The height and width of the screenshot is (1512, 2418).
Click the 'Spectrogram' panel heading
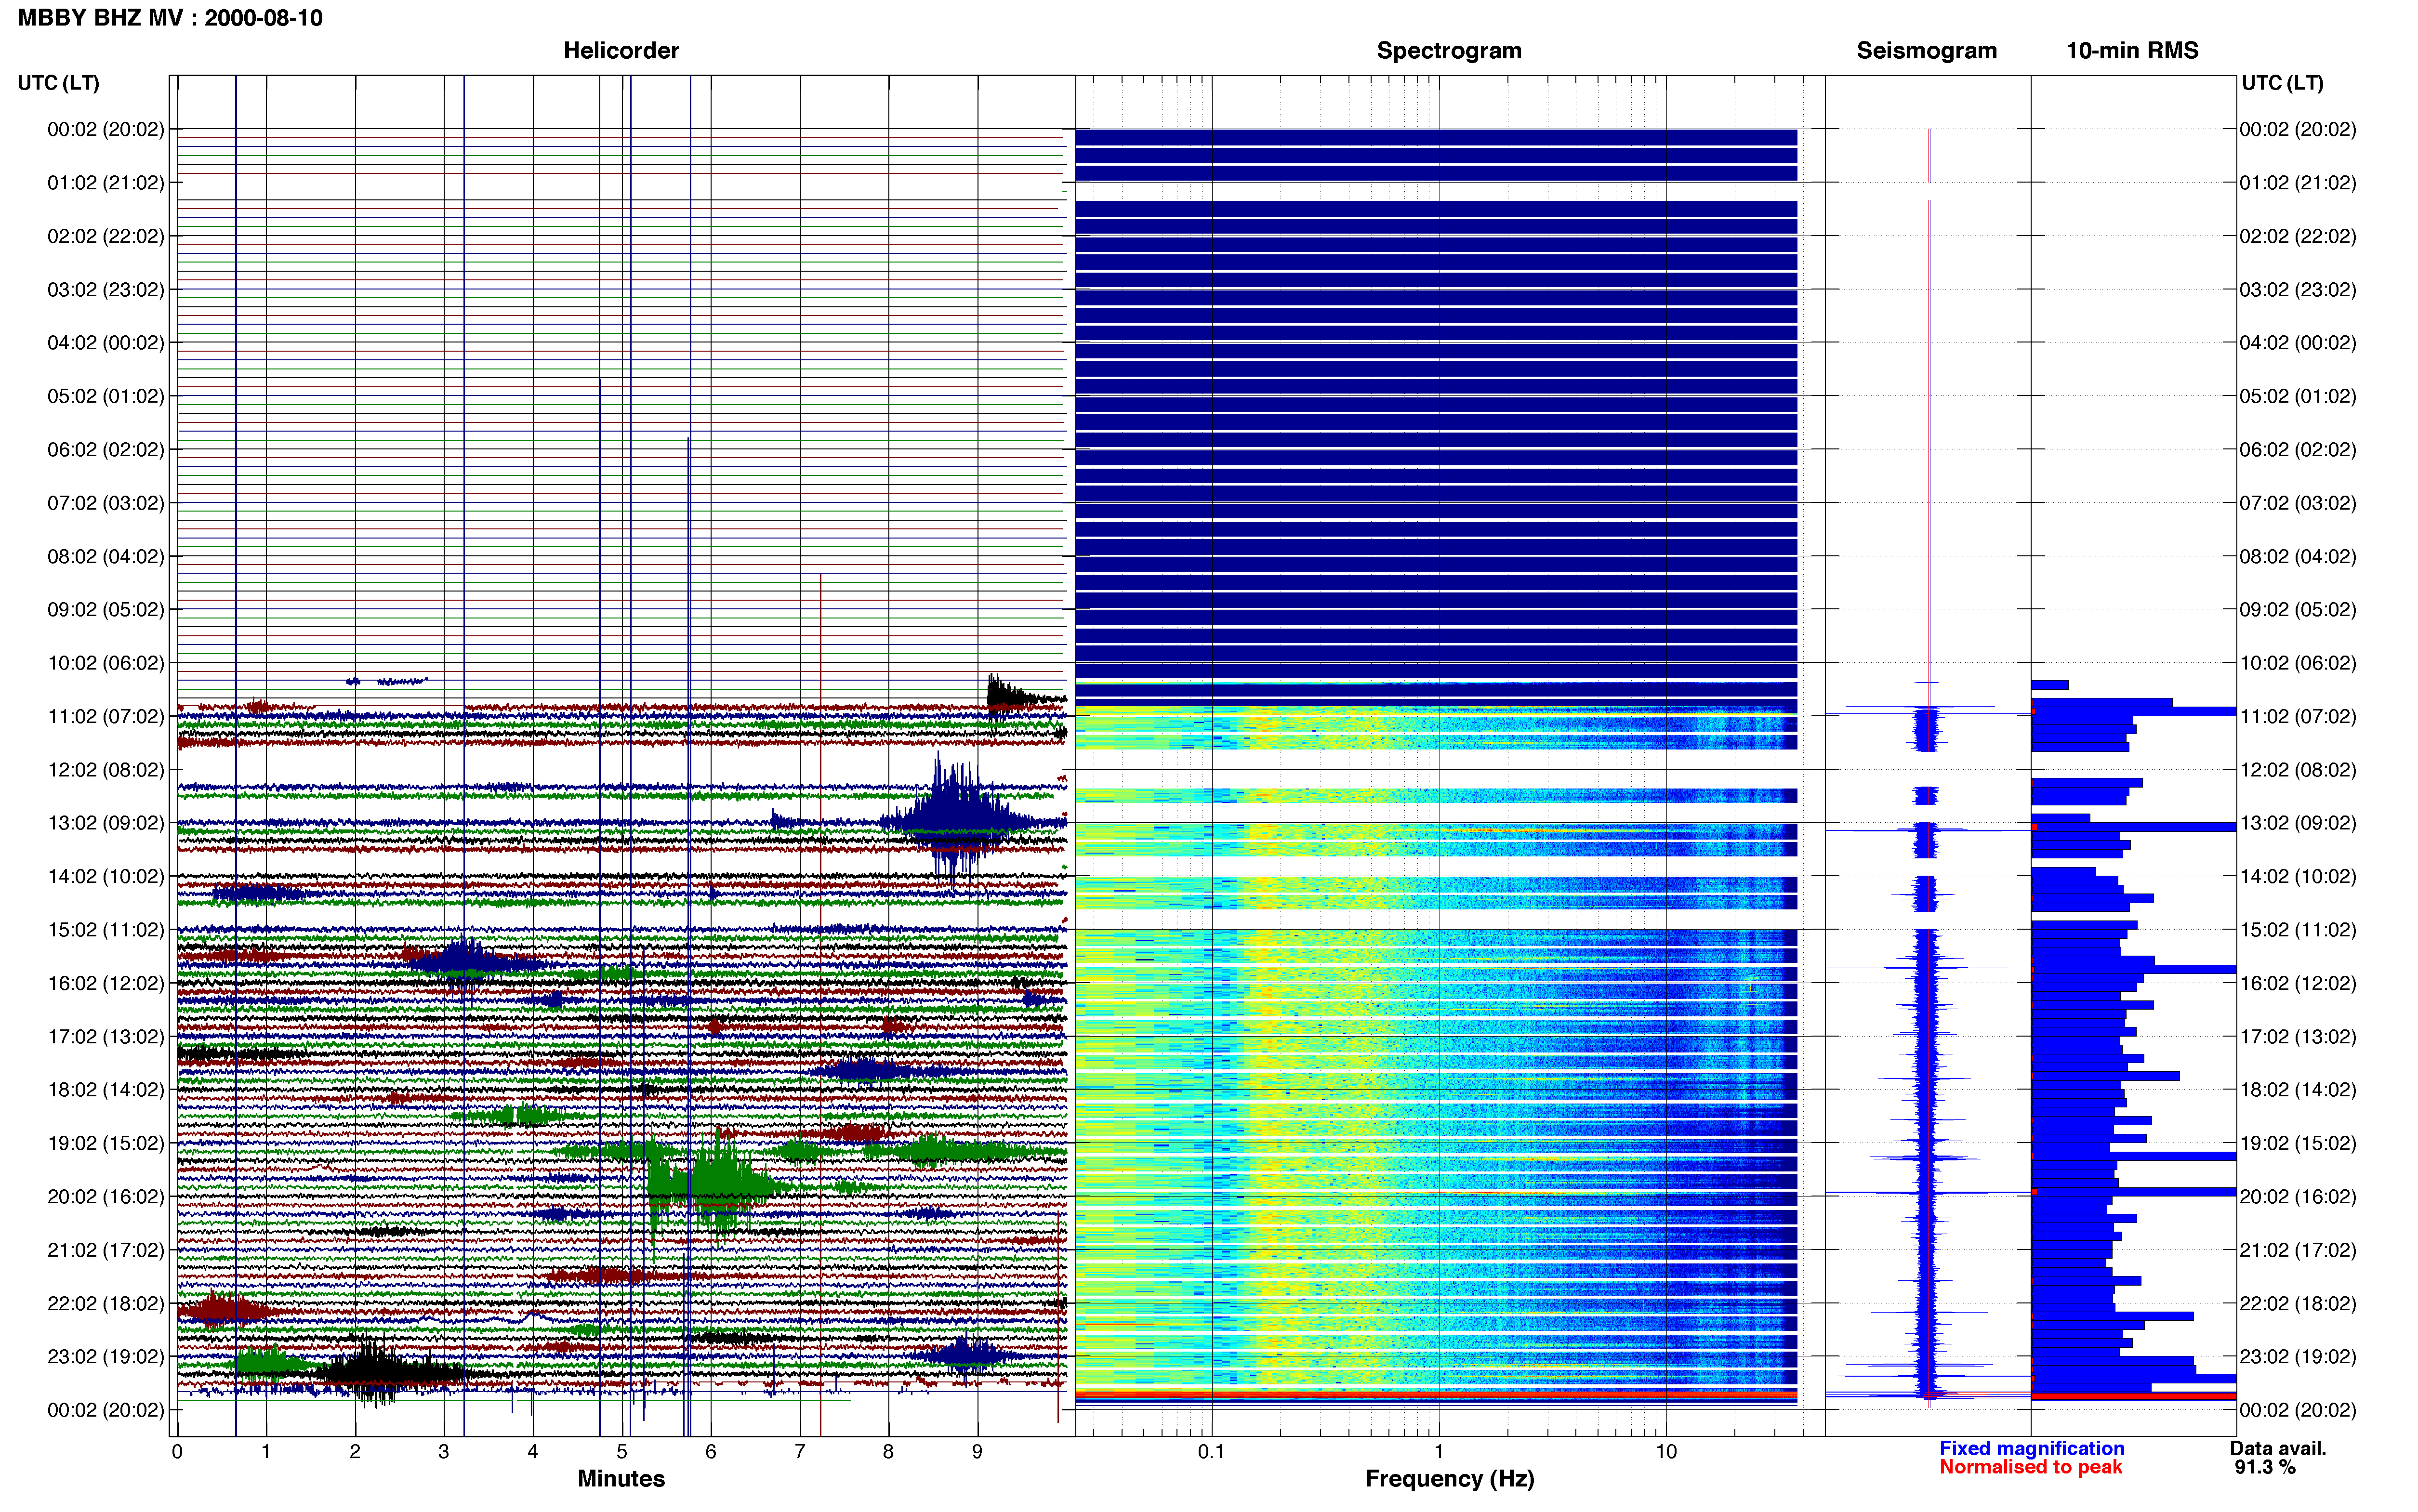pyautogui.click(x=1449, y=50)
